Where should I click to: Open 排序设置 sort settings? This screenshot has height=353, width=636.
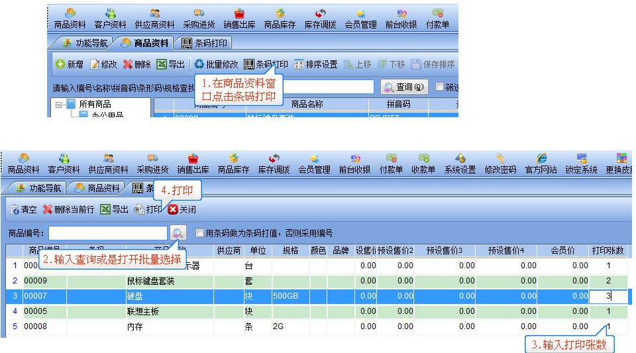[x=316, y=64]
